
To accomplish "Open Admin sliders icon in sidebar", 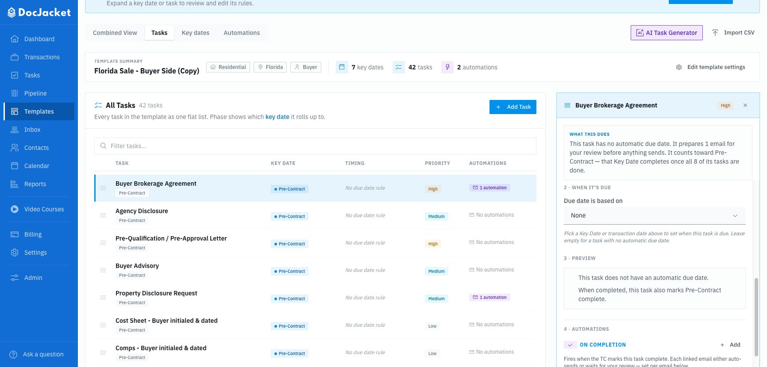I will [x=15, y=278].
